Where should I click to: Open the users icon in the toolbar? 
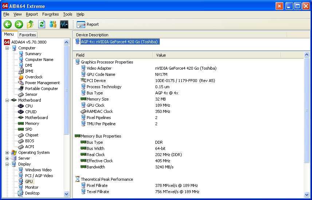[x=53, y=24]
